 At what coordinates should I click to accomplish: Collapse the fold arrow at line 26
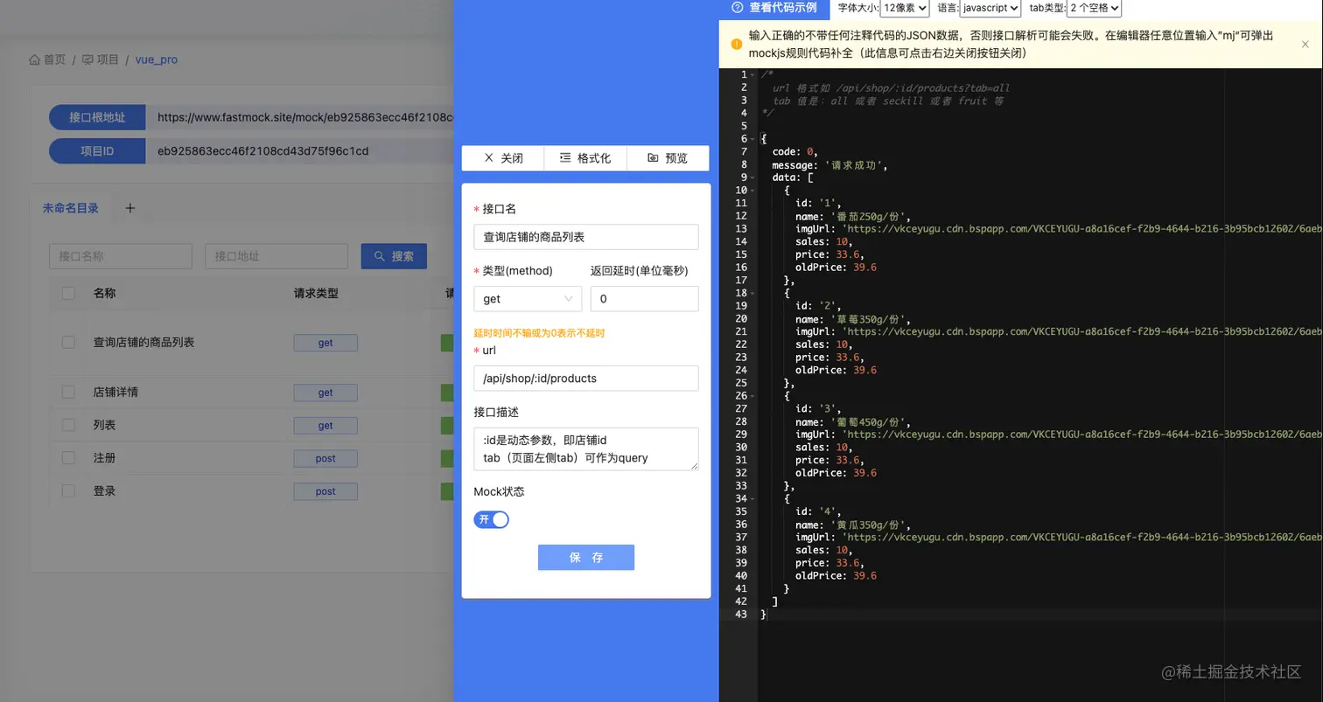tap(752, 395)
